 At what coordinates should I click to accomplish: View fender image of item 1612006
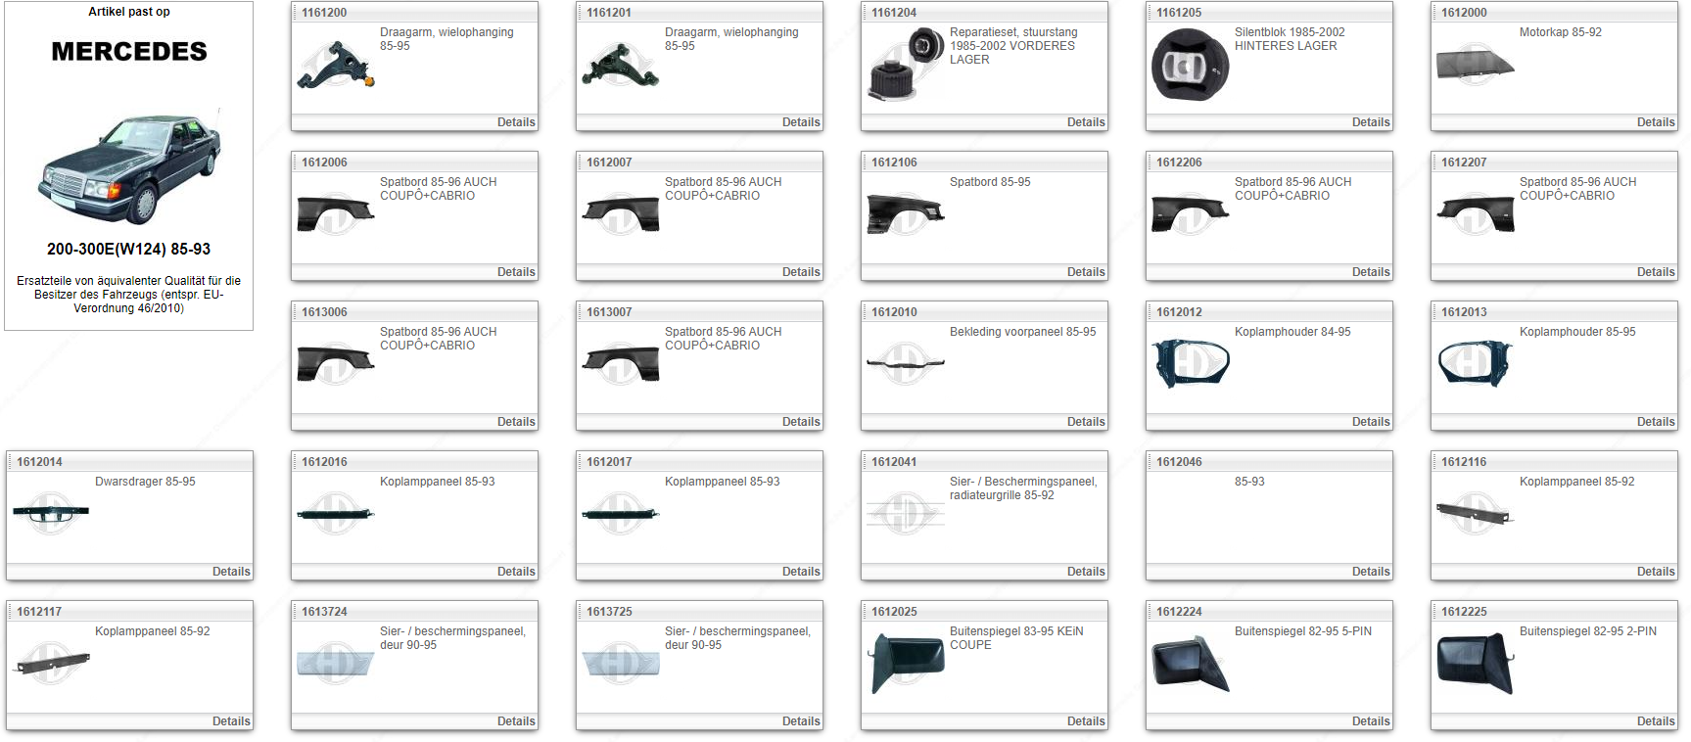point(336,214)
